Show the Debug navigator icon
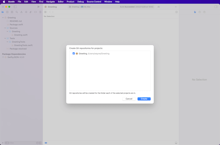Screen dimensions: 220x145 click(31, 12)
